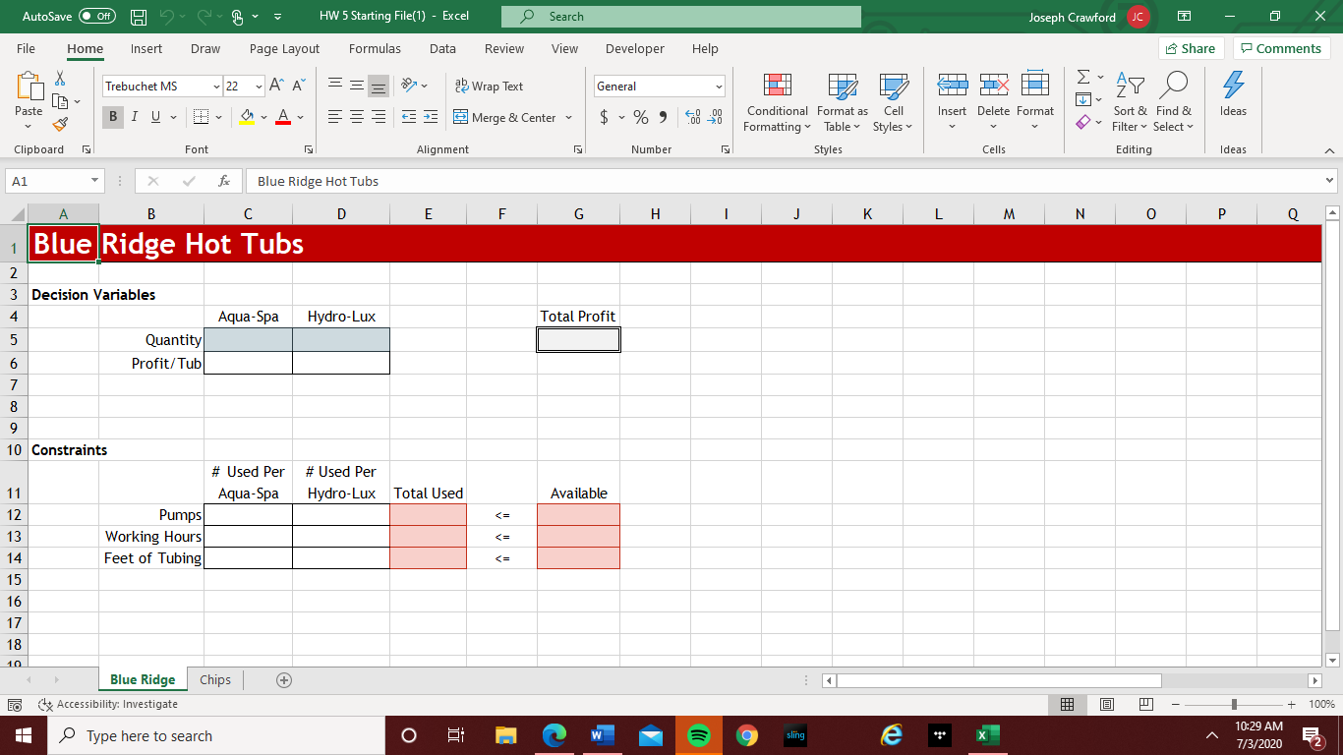This screenshot has width=1343, height=755.
Task: Switch to Normal view in status bar
Action: click(1068, 704)
